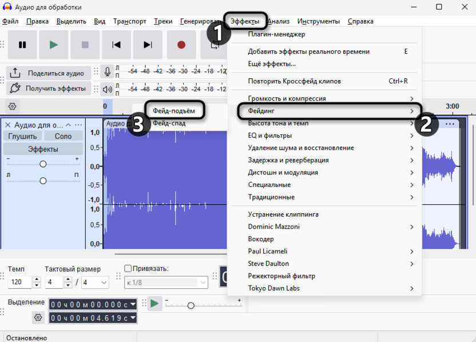Screen dimensions: 476x342
Task: Click the Поделиться аудио button
Action: coord(49,73)
